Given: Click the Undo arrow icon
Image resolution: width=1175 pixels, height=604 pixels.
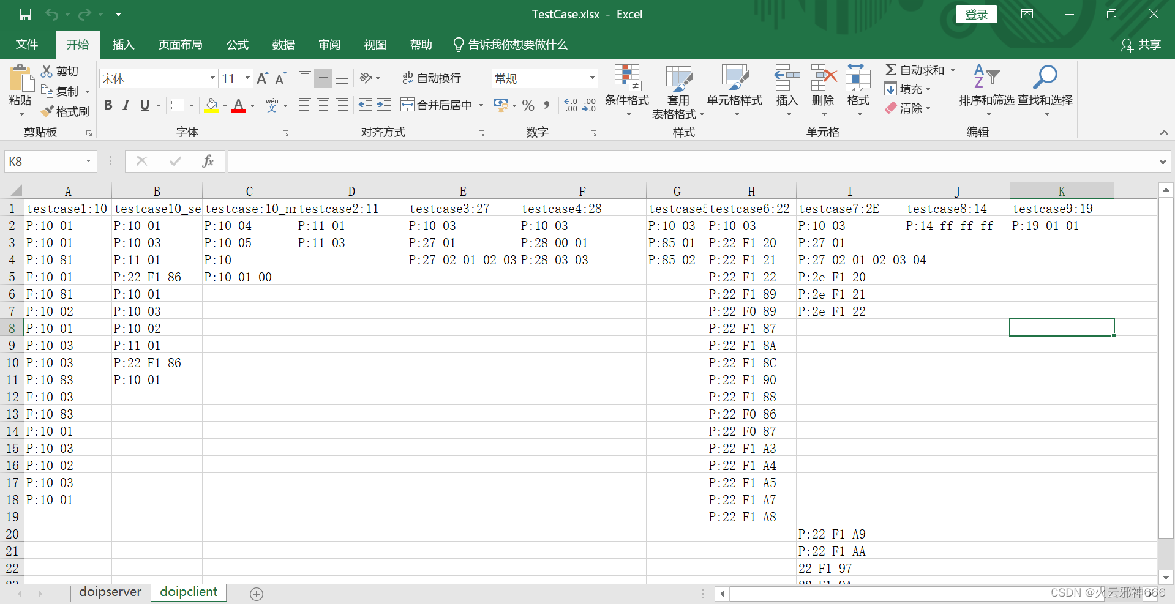Looking at the screenshot, I should pos(52,14).
